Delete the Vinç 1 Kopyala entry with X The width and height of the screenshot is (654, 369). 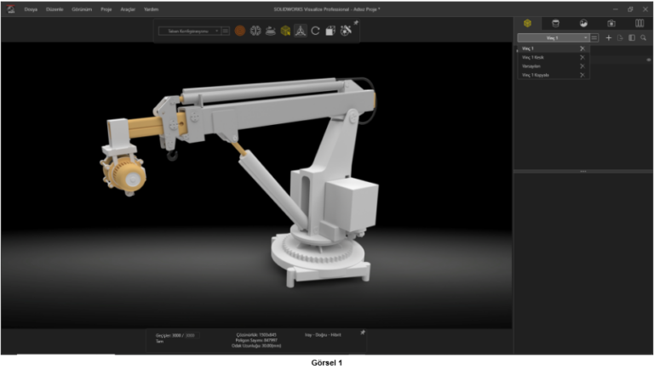[x=582, y=75]
